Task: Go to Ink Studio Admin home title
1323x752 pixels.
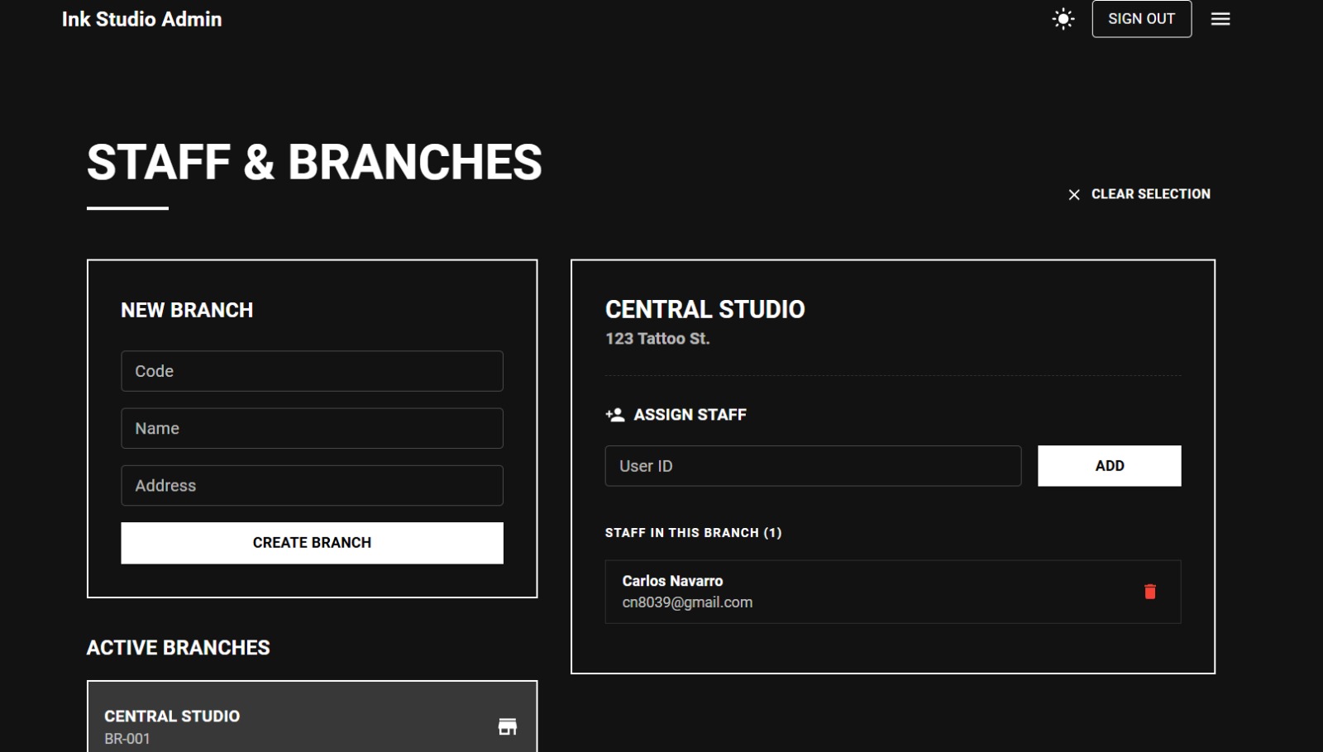Action: tap(141, 19)
